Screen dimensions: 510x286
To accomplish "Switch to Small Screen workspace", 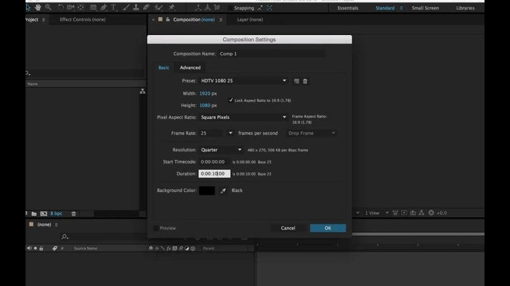I will 425,8.
